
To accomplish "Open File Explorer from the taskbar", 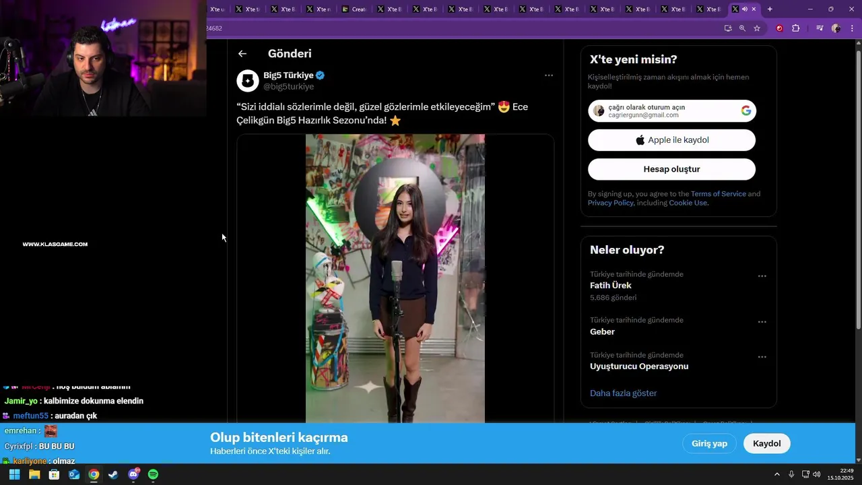I will click(x=34, y=474).
